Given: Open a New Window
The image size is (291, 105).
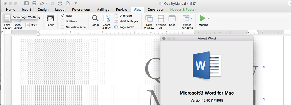Looking at the screenshot, I should 149,22.
